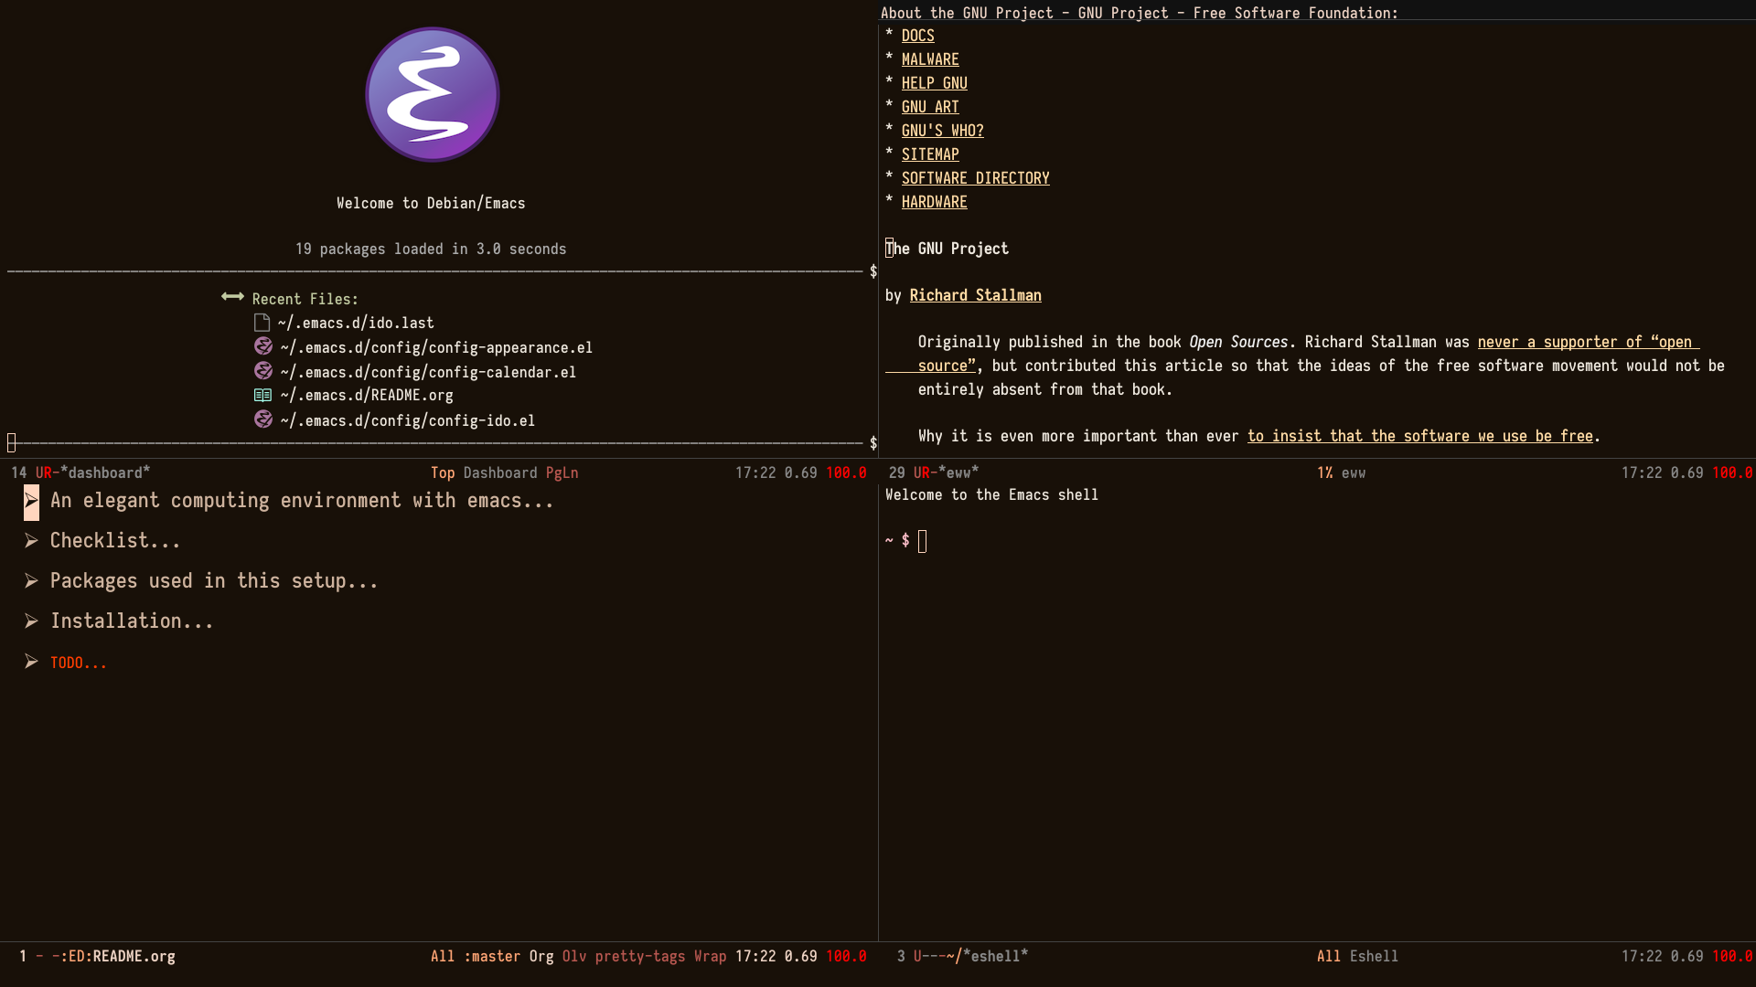
Task: Expand the Installation heading arrow
Action: 31,621
